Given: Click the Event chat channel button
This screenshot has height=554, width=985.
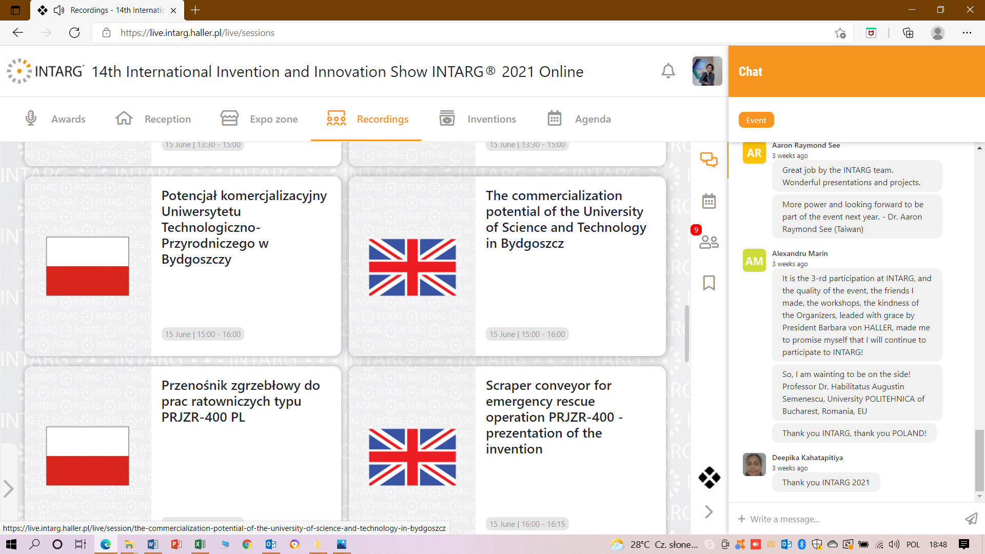Looking at the screenshot, I should 756,120.
